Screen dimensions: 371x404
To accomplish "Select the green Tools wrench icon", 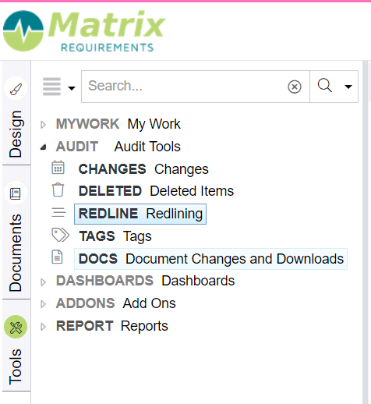I will point(16,327).
